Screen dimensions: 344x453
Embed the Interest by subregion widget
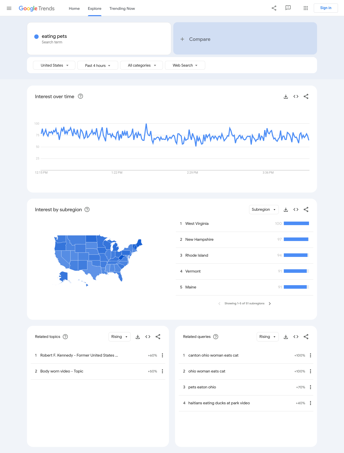tap(296, 209)
